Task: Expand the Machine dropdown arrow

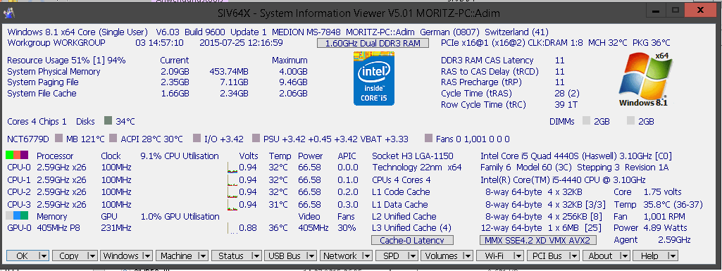Action: coord(204,256)
